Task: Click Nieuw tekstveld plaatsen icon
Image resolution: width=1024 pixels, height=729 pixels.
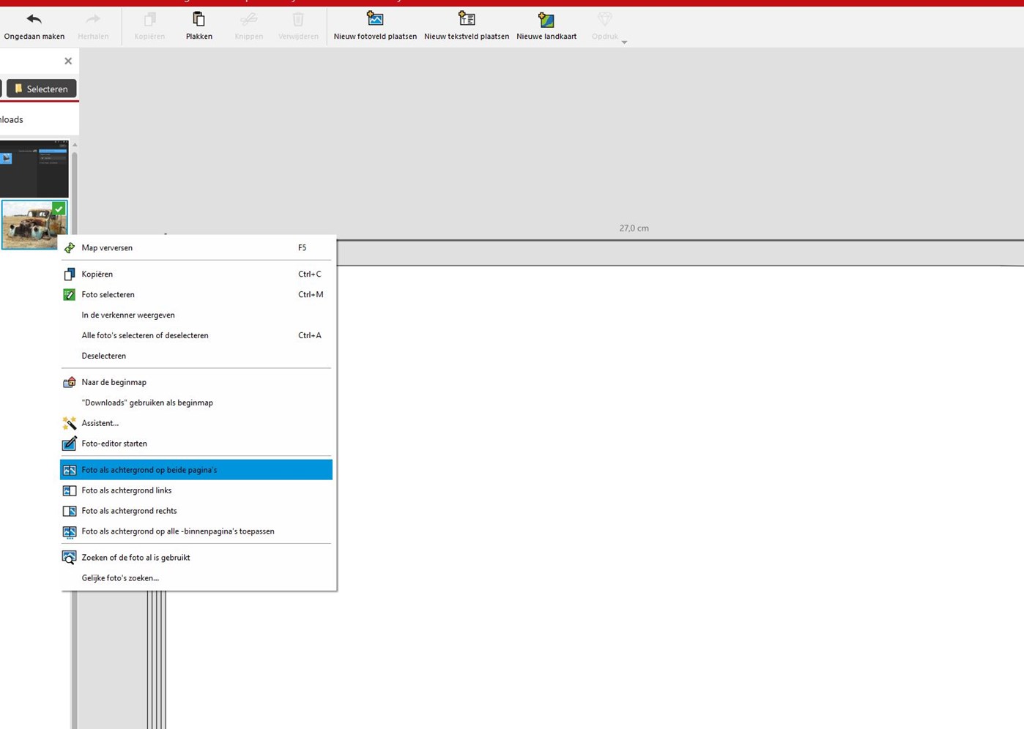Action: tap(467, 19)
